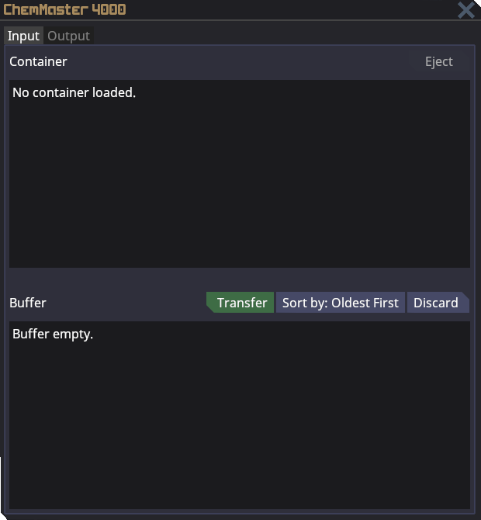Eject the loaded container
The image size is (481, 520).
click(438, 62)
